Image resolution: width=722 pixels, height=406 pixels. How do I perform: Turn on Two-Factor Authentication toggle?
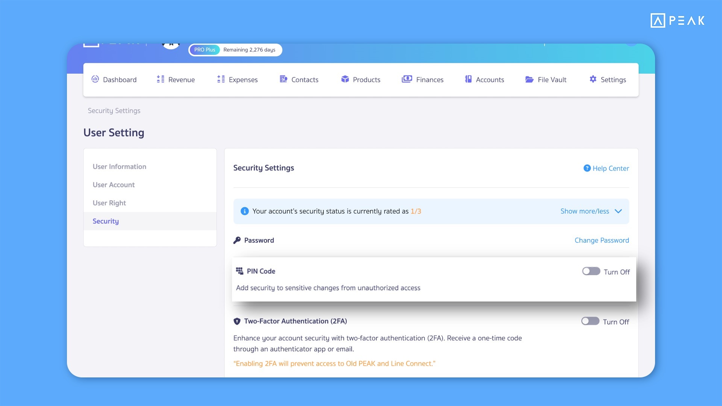click(x=590, y=321)
